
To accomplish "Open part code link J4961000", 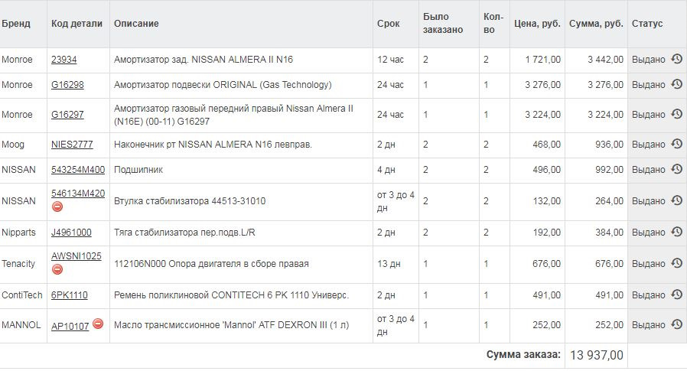I will pos(71,233).
